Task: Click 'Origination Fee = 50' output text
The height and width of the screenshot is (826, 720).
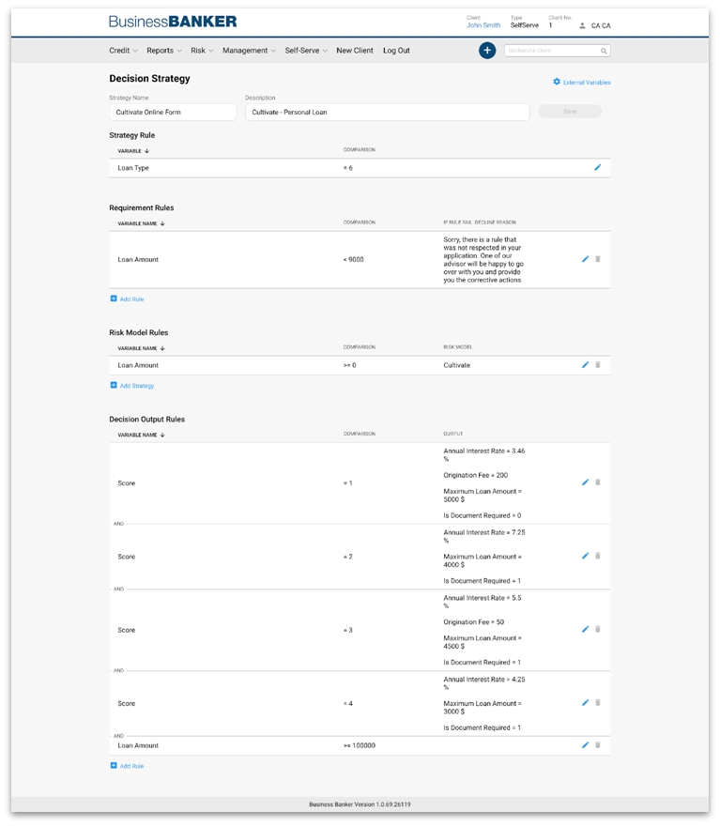Action: click(473, 622)
